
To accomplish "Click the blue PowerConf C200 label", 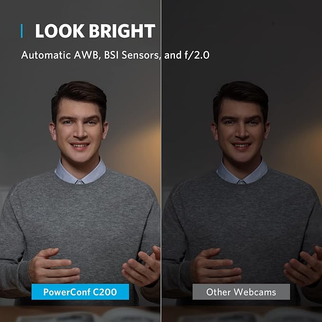I will (x=80, y=292).
